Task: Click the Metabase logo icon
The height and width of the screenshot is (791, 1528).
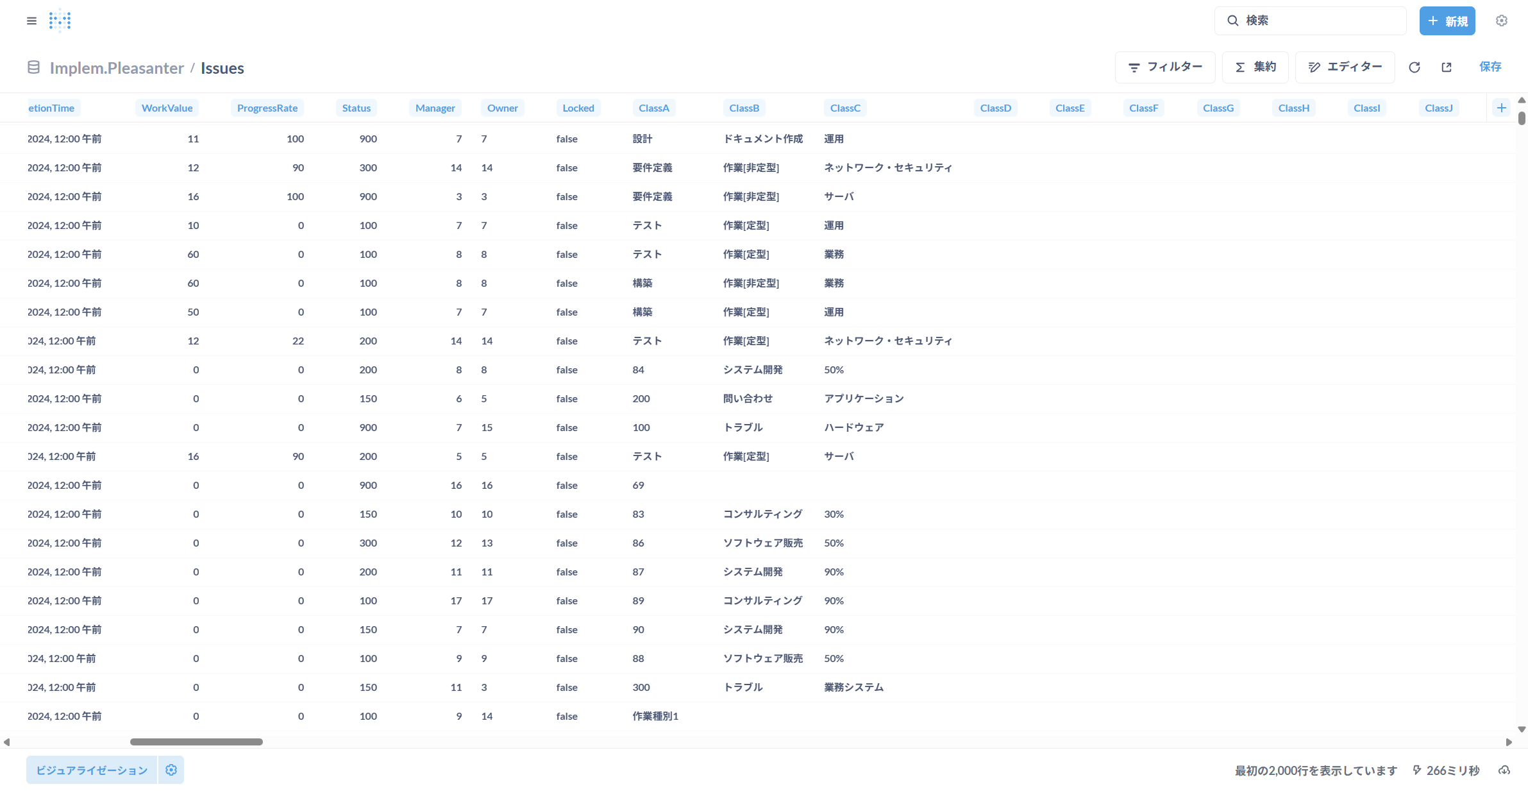Action: pyautogui.click(x=60, y=21)
